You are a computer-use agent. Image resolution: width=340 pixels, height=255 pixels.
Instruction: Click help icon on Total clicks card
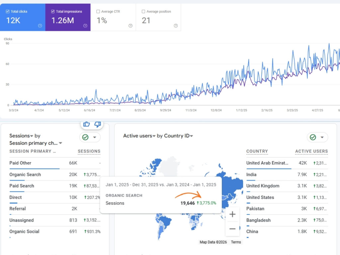[x=40, y=26]
